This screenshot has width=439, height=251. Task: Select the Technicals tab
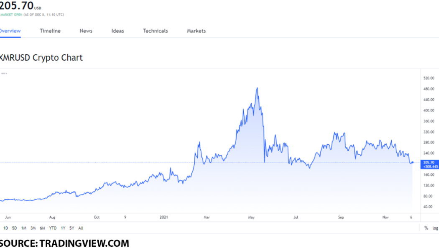tap(156, 31)
